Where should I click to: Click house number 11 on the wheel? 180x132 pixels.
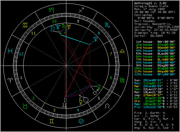pos(33,33)
